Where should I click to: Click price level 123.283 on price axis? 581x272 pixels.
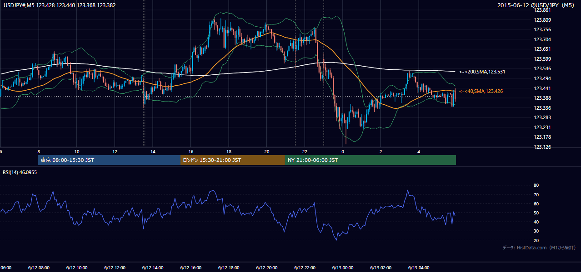coord(542,117)
